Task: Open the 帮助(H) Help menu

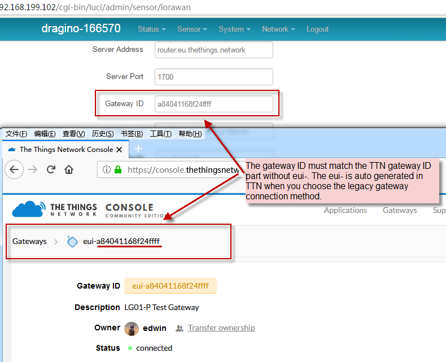Action: (190, 134)
